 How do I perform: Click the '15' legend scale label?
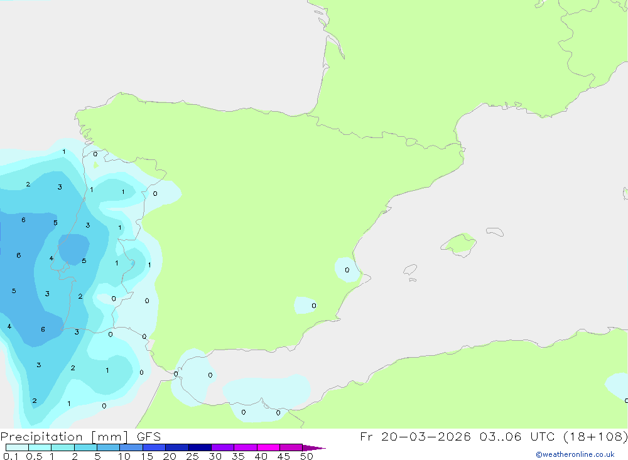coord(147,456)
